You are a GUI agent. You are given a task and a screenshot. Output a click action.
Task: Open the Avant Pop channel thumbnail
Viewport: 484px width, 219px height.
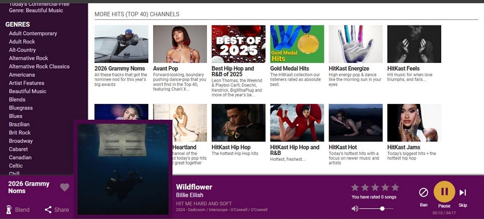pyautogui.click(x=180, y=44)
